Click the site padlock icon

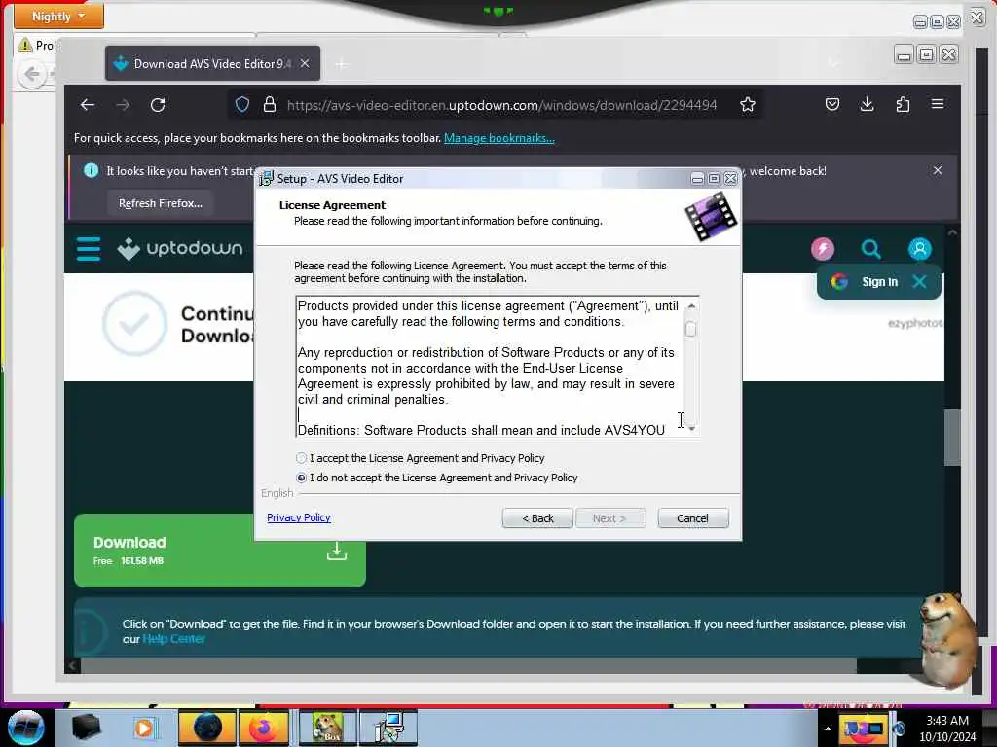point(270,105)
